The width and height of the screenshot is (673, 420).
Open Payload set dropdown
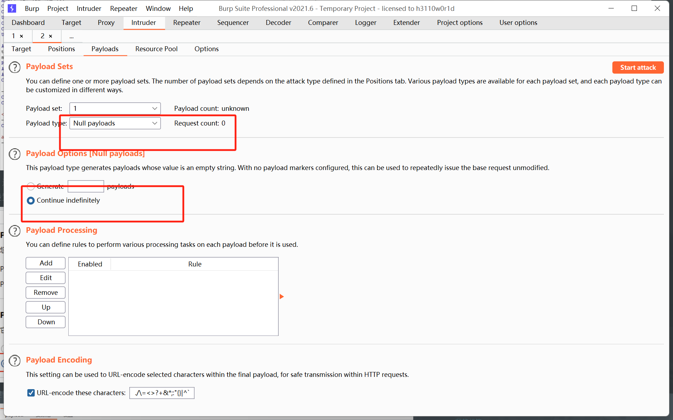(115, 108)
